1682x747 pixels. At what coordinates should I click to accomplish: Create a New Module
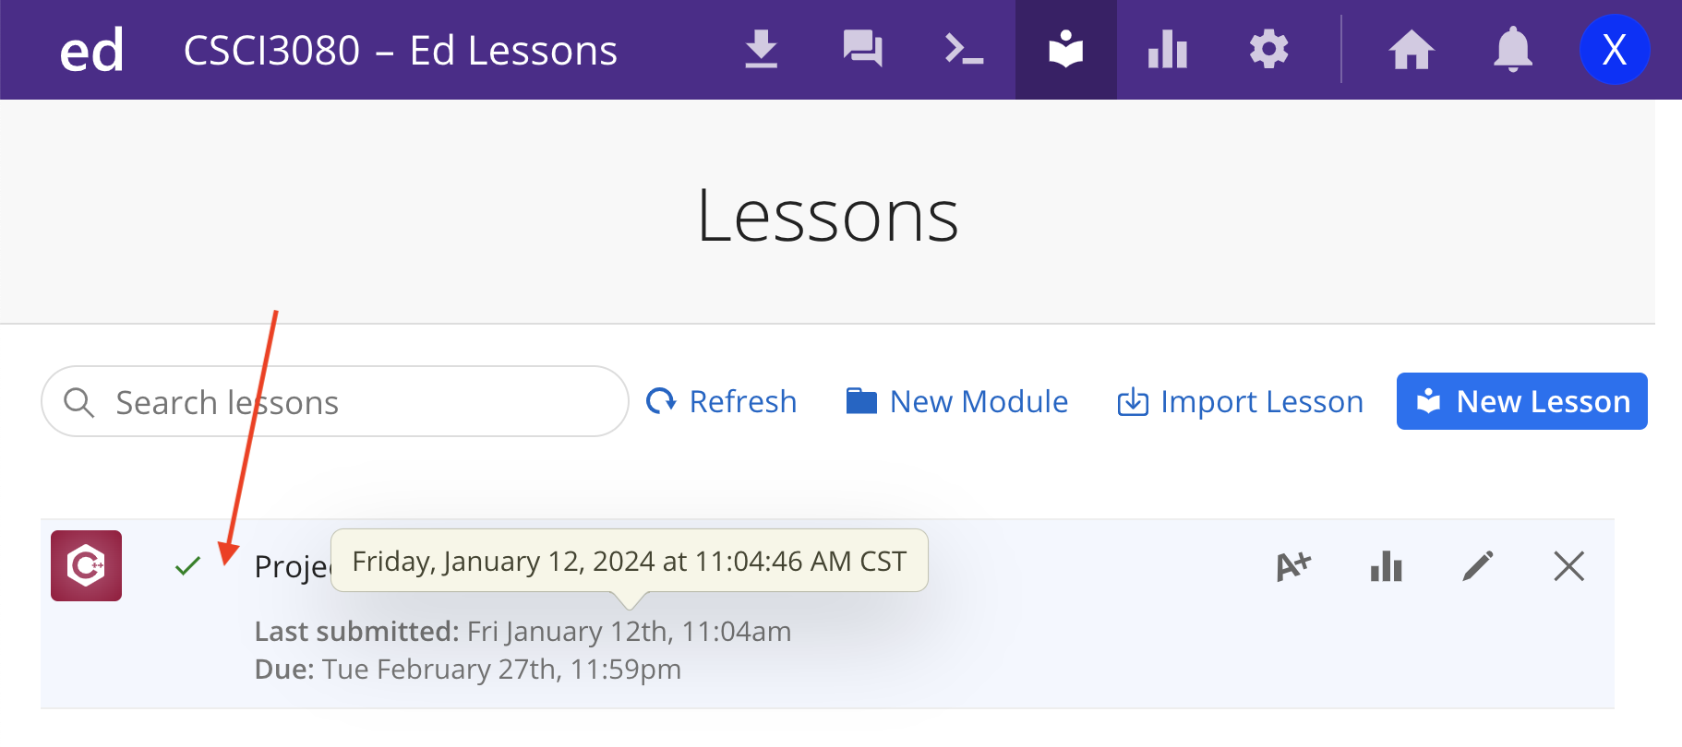click(957, 402)
